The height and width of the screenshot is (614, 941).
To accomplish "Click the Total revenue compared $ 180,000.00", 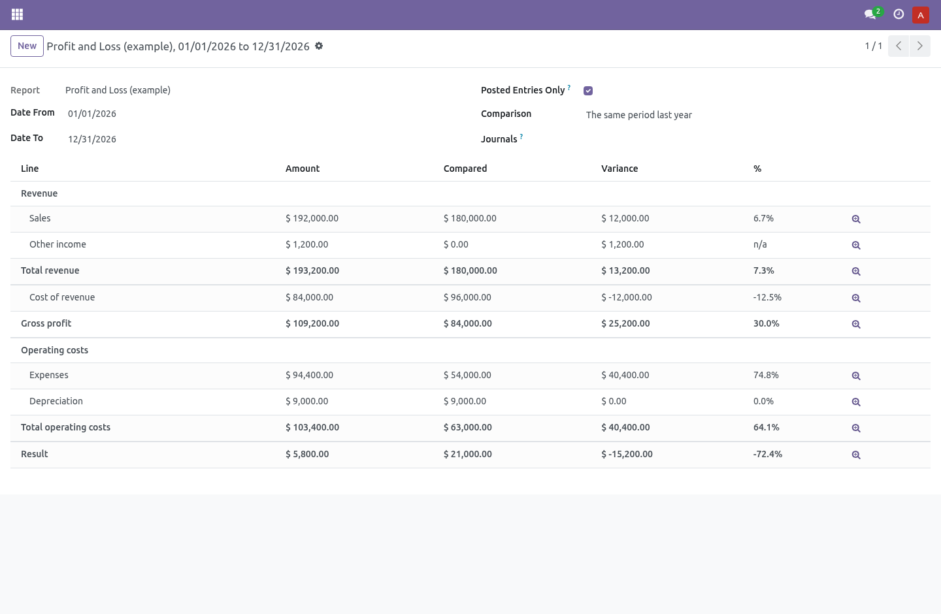I will coord(470,270).
